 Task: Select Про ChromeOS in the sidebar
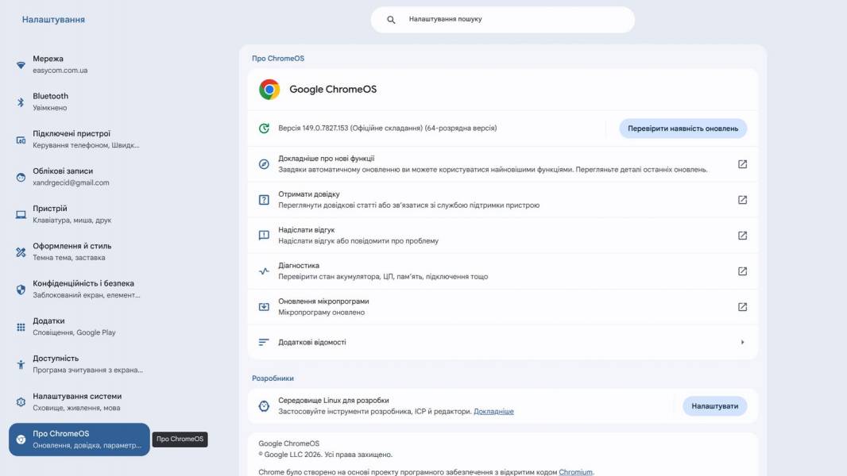pos(79,440)
